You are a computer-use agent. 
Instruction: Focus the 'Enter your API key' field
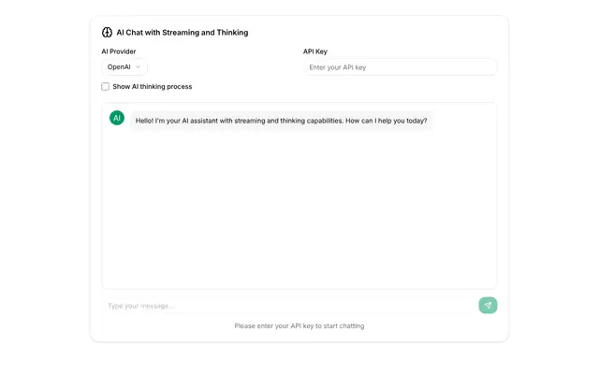point(400,67)
